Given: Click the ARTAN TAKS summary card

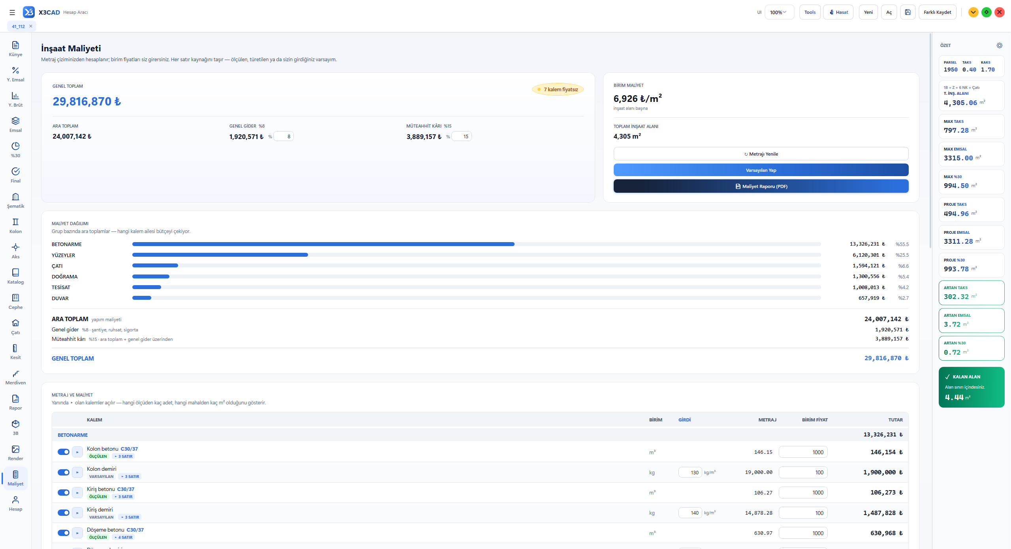Looking at the screenshot, I should tap(972, 293).
